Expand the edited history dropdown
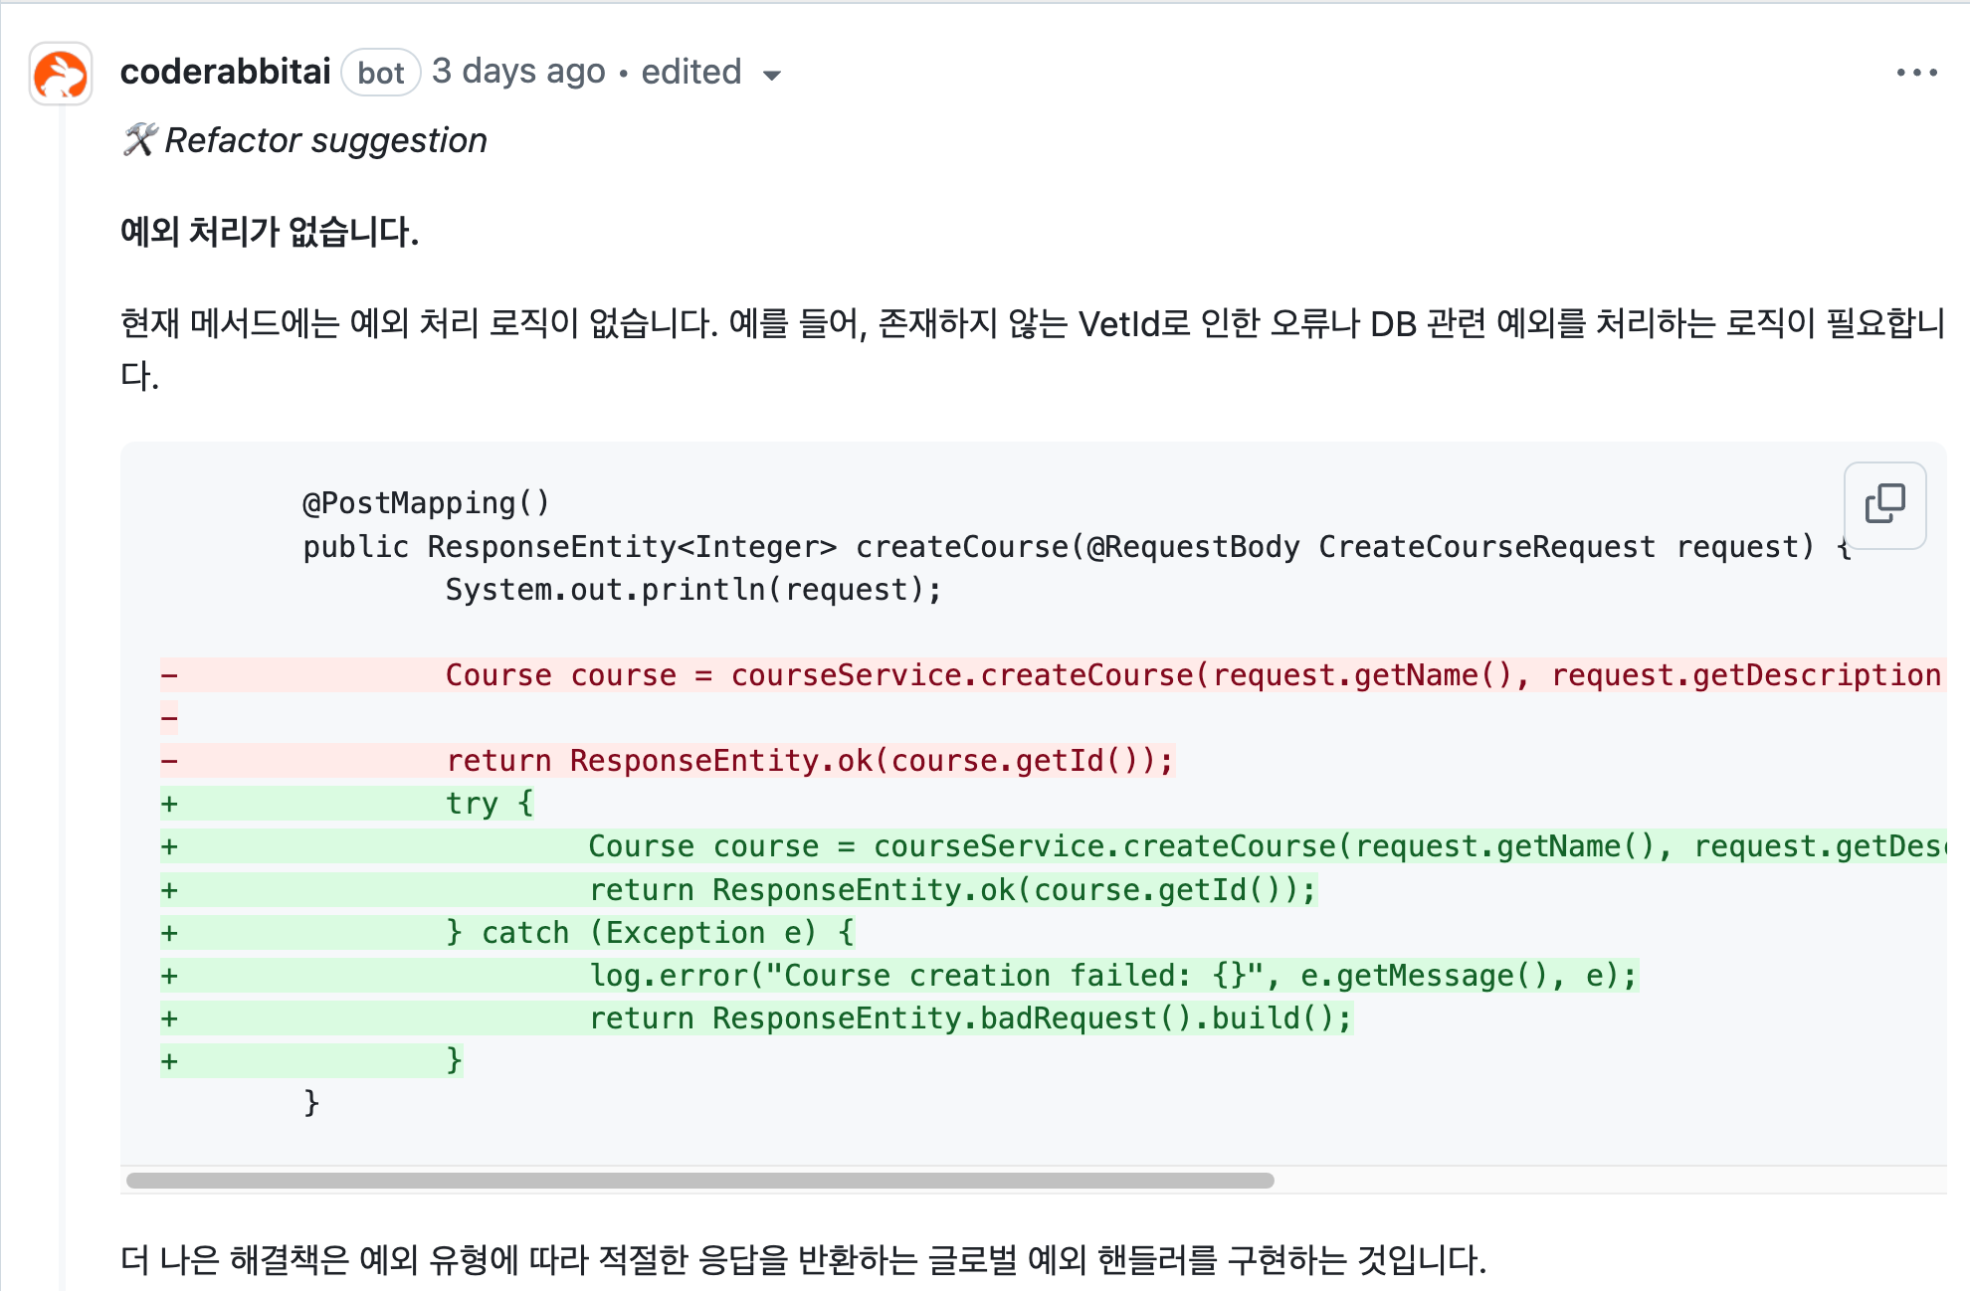 [x=773, y=74]
